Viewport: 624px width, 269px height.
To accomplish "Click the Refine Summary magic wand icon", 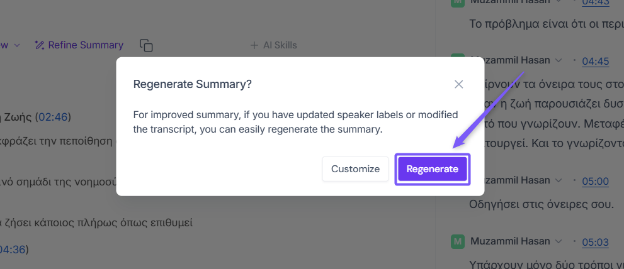I will pyautogui.click(x=40, y=45).
